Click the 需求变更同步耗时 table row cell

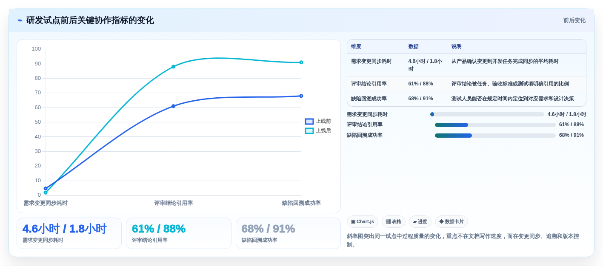click(x=376, y=65)
